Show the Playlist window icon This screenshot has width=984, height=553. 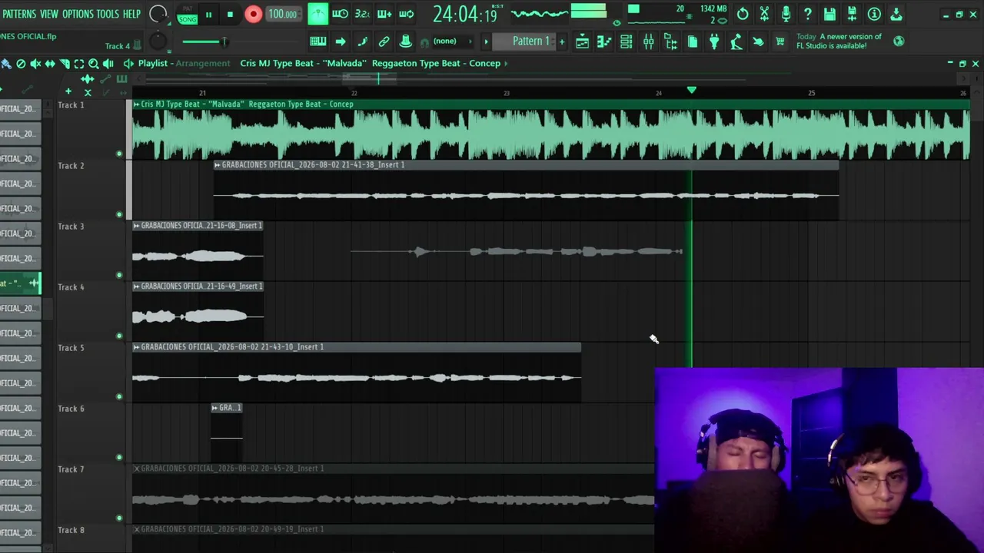pyautogui.click(x=583, y=41)
